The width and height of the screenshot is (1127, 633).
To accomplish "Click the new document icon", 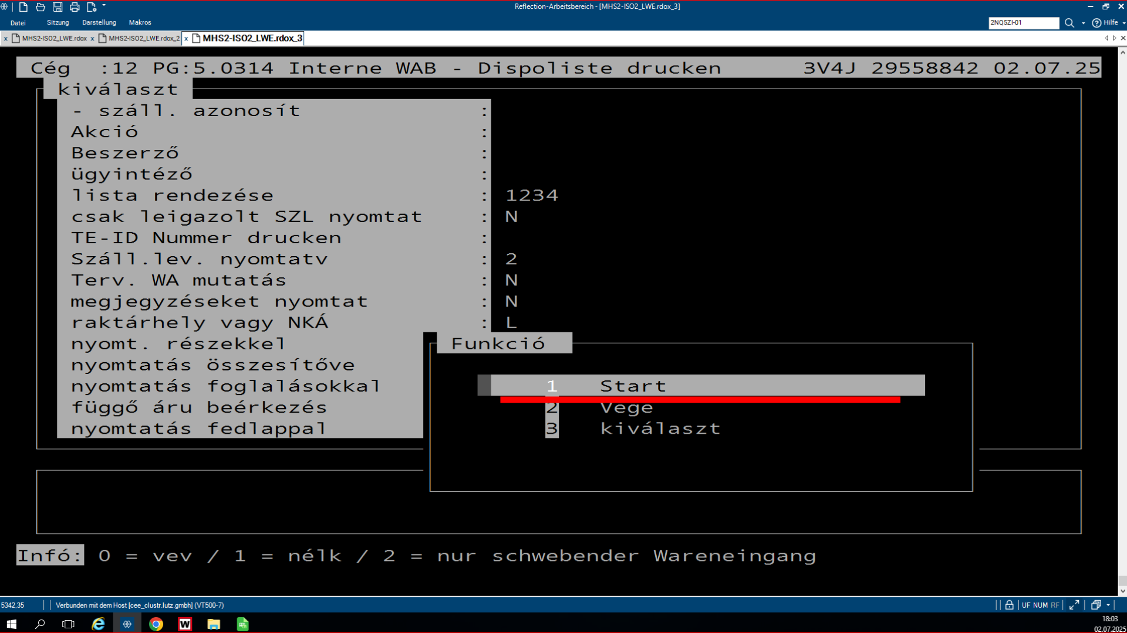I will pos(23,7).
